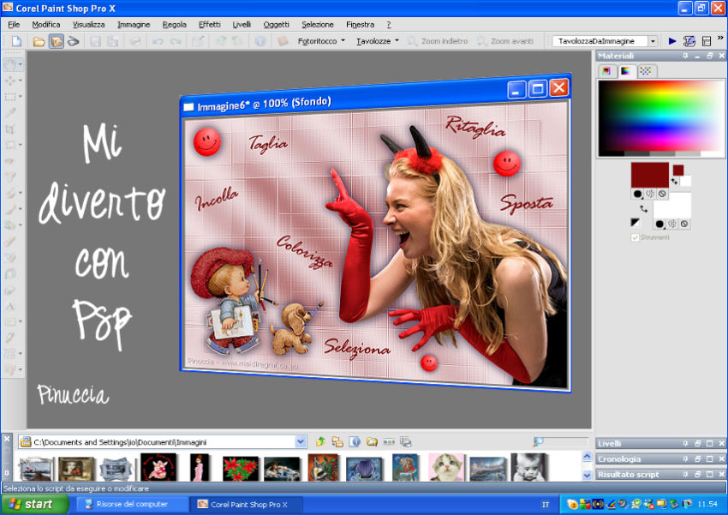Pin the Livelli palette

point(685,444)
